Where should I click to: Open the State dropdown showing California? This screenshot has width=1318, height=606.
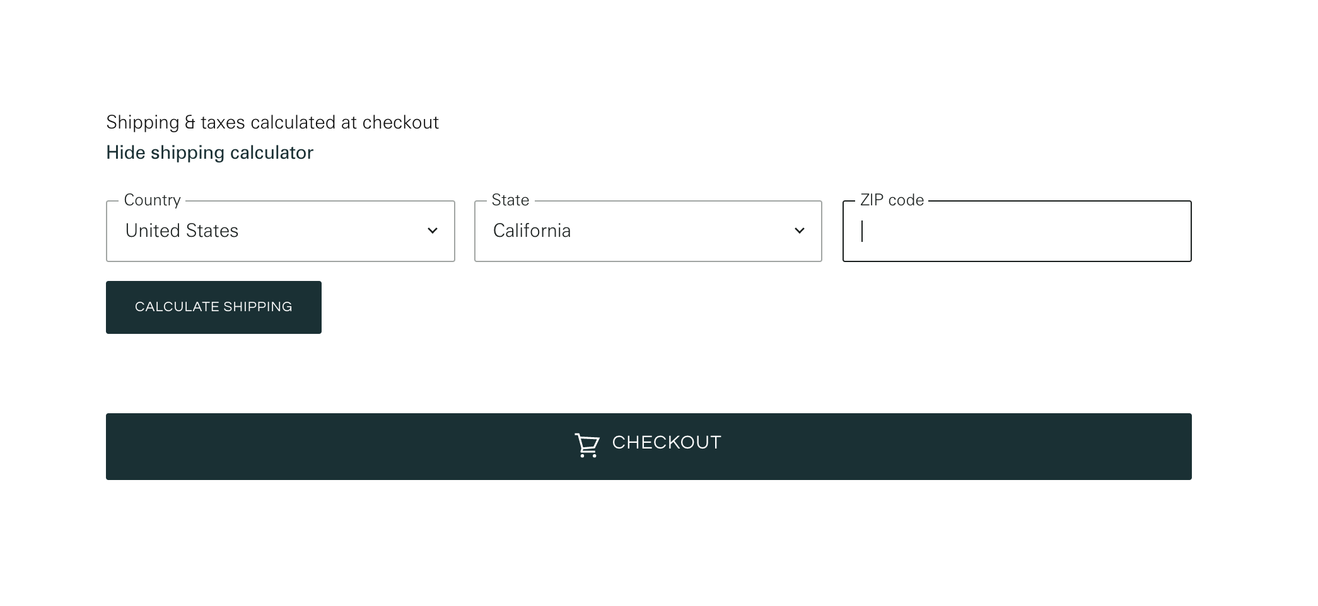pos(648,231)
